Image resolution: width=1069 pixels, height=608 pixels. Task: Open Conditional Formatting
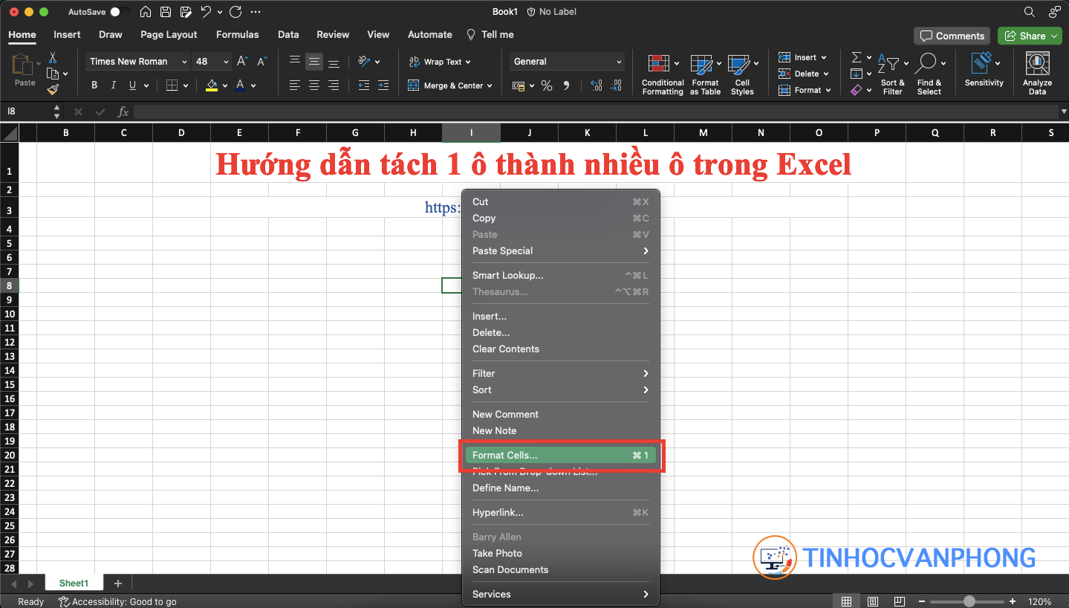tap(663, 74)
